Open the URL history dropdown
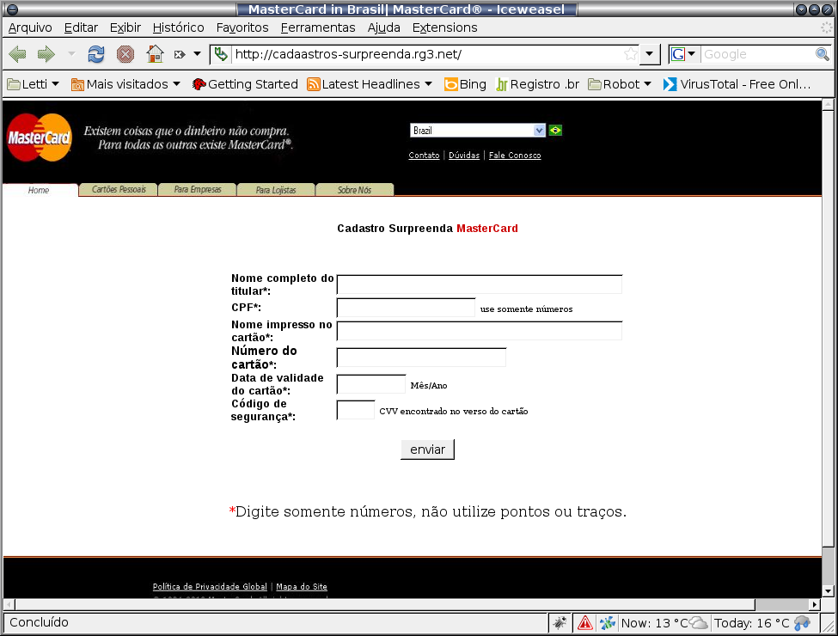The width and height of the screenshot is (838, 636). point(650,54)
